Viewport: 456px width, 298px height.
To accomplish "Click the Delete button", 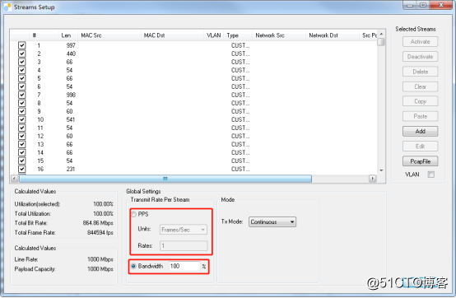I will point(421,72).
